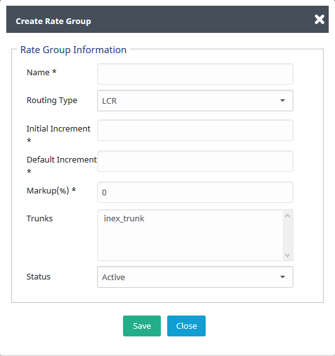The width and height of the screenshot is (335, 356).
Task: Click the Trunks list scroll-up arrow
Action: tap(288, 216)
